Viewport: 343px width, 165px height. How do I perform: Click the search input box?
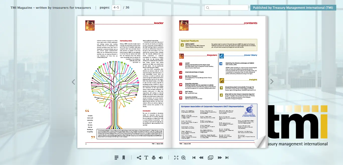(226, 8)
